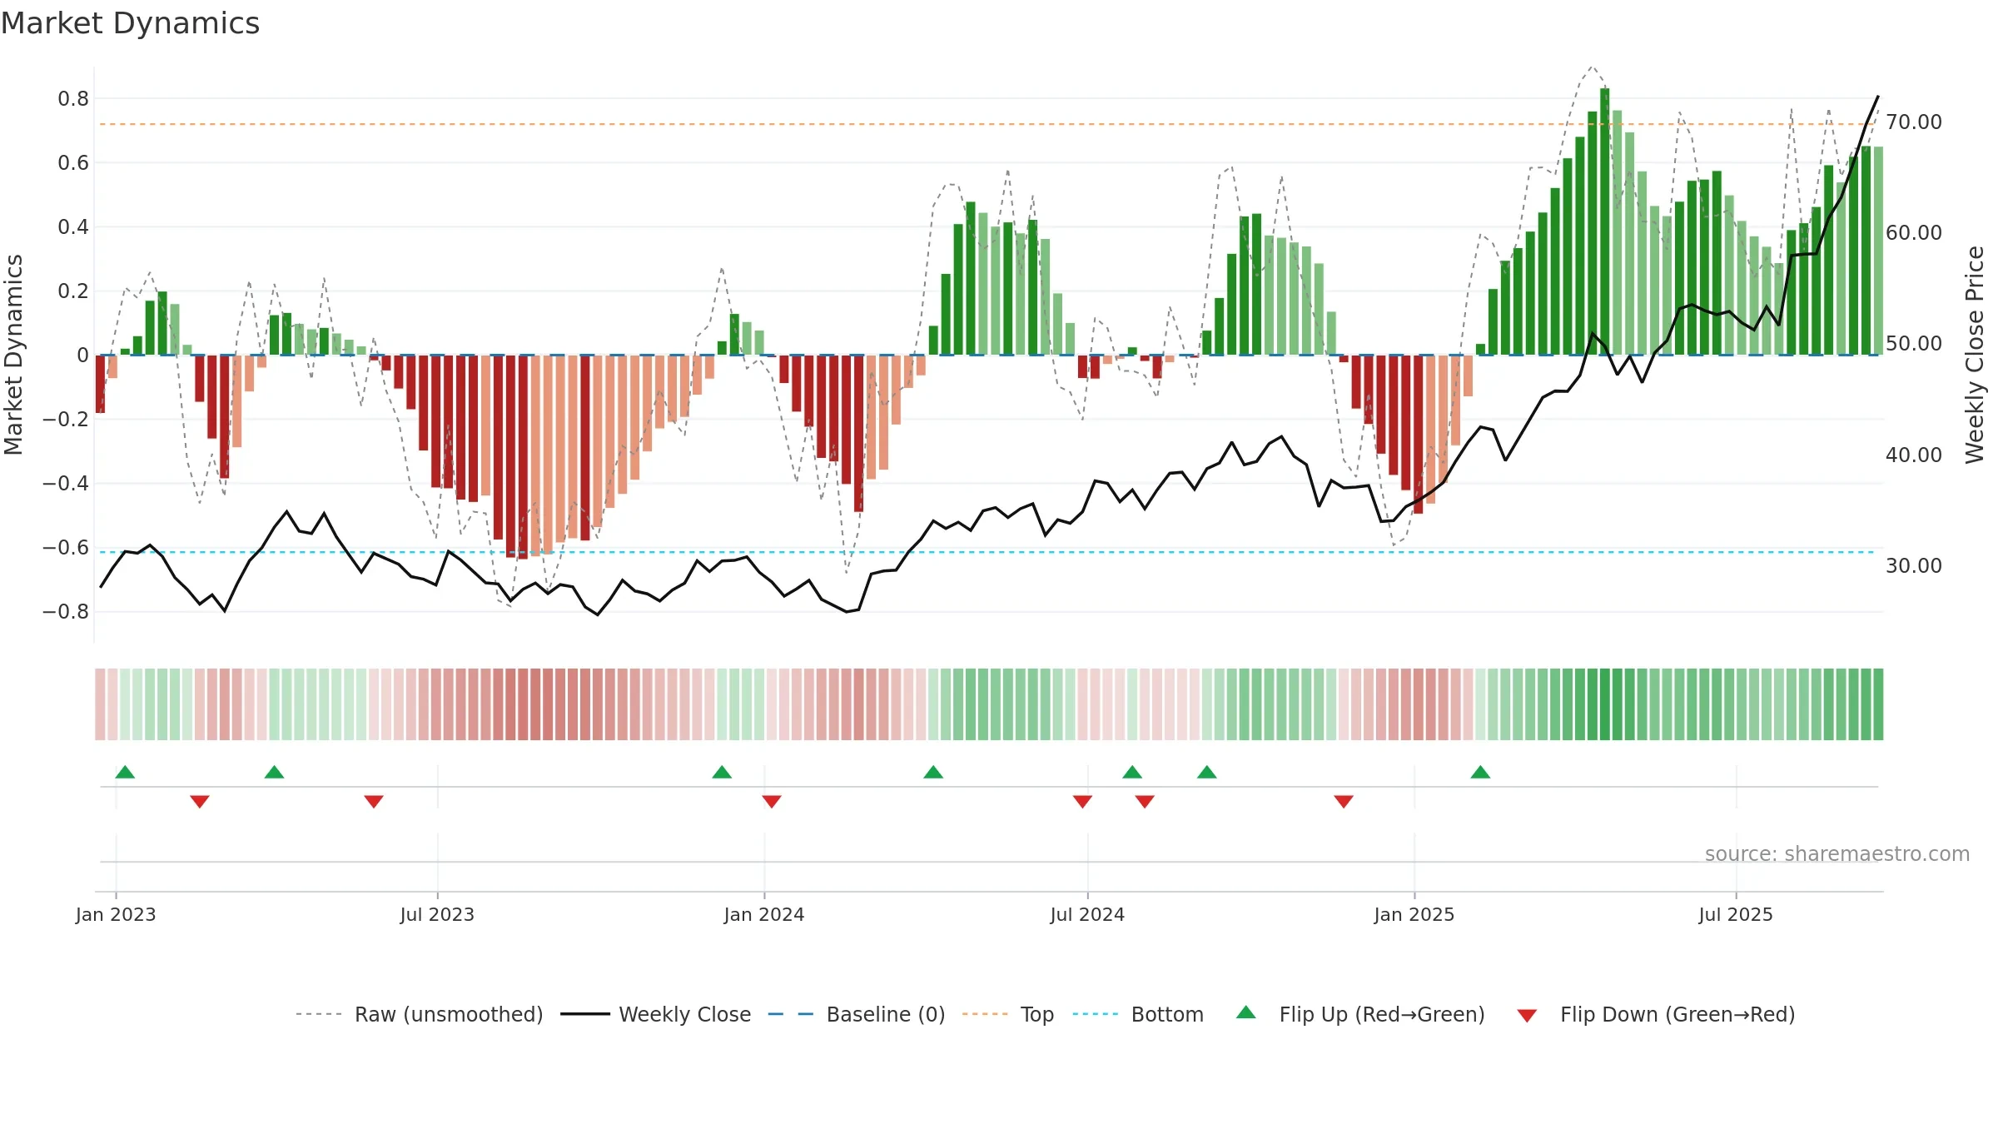Click the Market Dynamics chart title
This screenshot has width=1998, height=1124.
[130, 23]
